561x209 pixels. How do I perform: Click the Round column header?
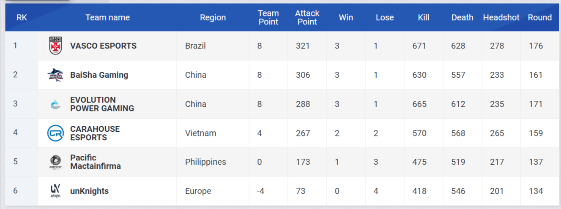(539, 18)
